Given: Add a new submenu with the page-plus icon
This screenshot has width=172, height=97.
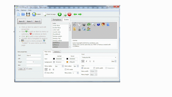Looking at the screenshot, I should coord(65,14).
